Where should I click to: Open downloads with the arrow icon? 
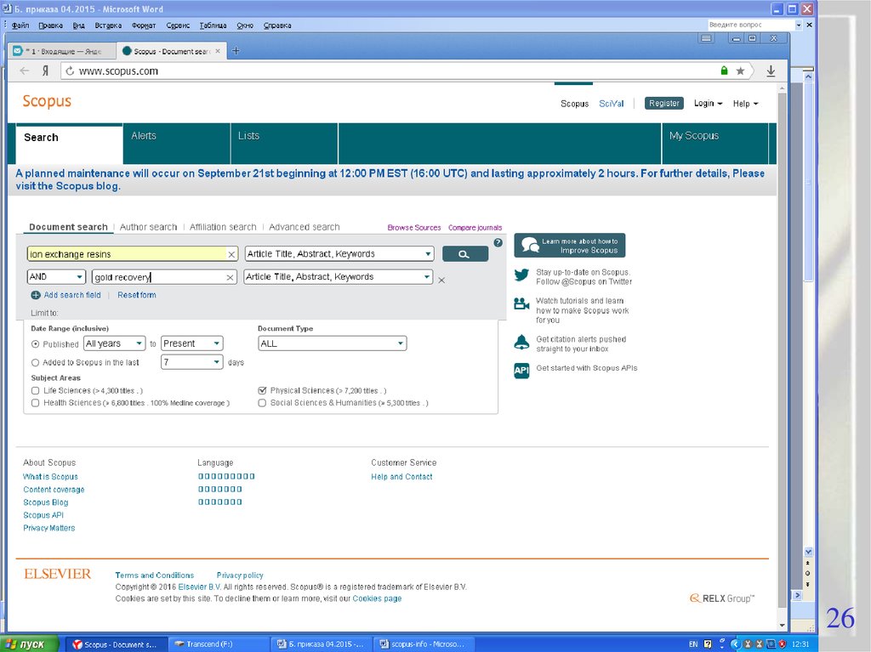[771, 71]
